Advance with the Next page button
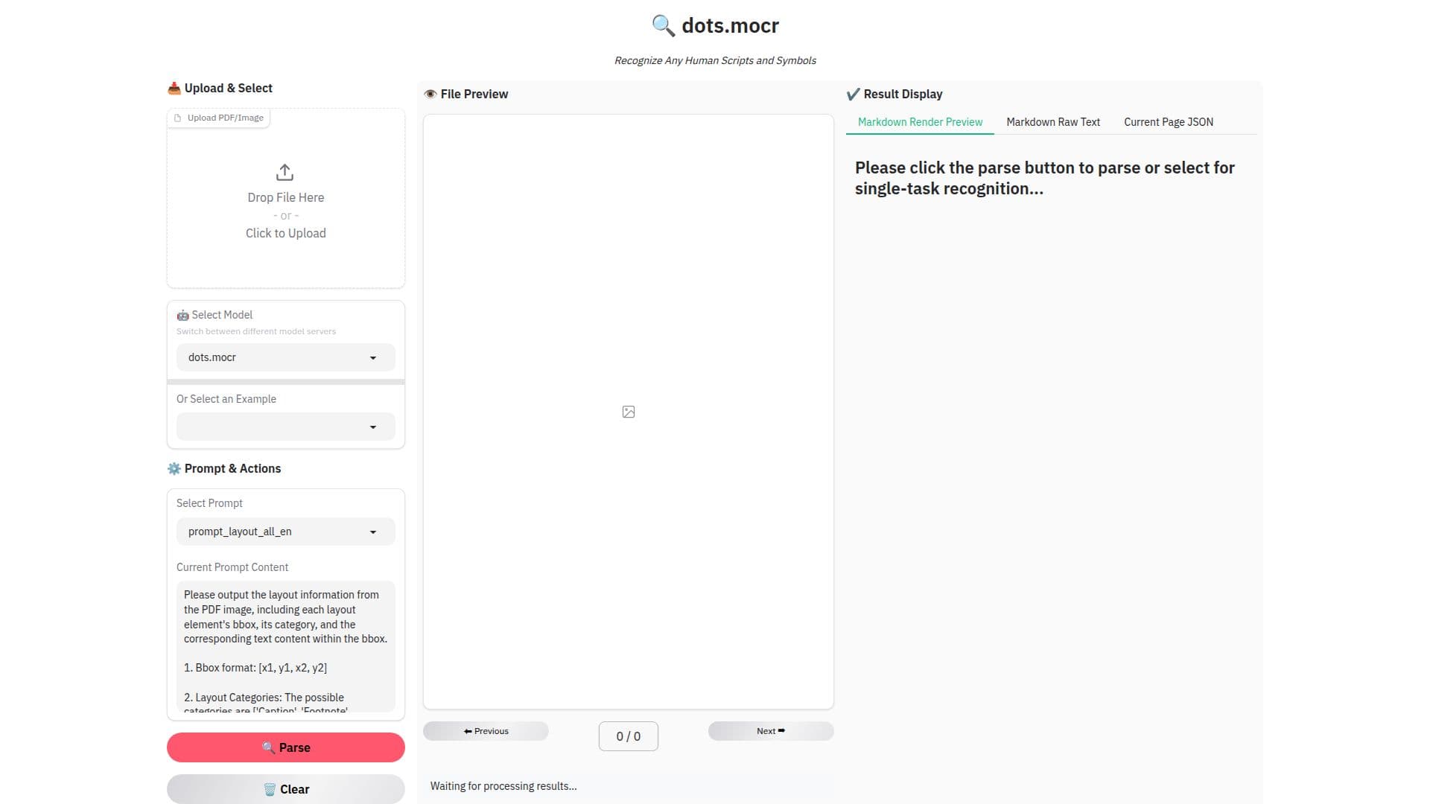Image resolution: width=1430 pixels, height=804 pixels. 771,731
